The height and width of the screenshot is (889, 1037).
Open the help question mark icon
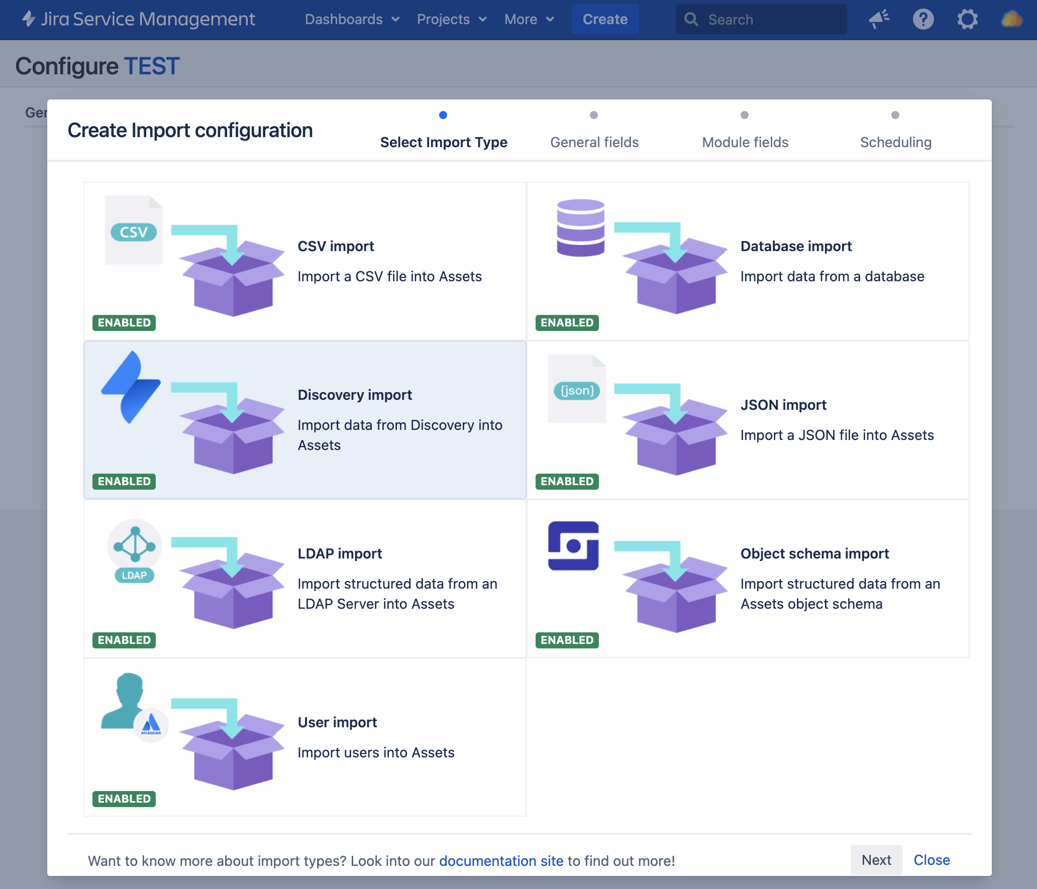coord(923,19)
